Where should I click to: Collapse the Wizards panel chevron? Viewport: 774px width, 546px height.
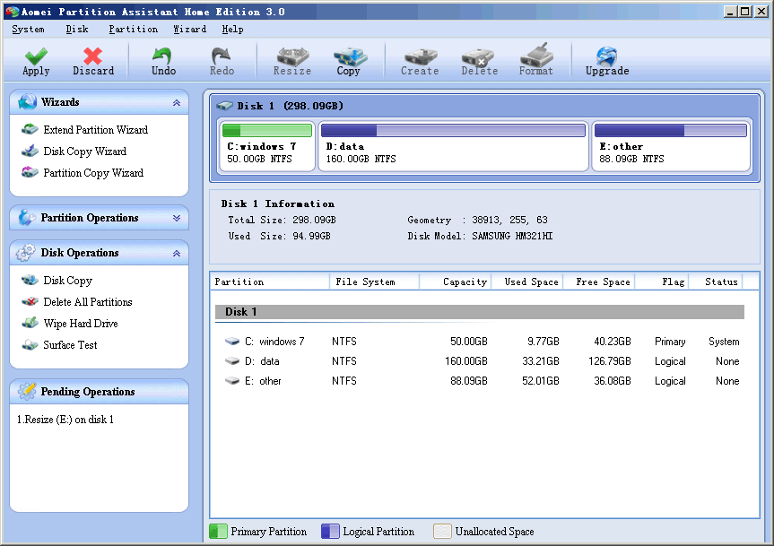(176, 102)
